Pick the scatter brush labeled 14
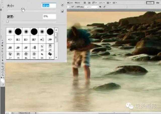 tap(42, 47)
